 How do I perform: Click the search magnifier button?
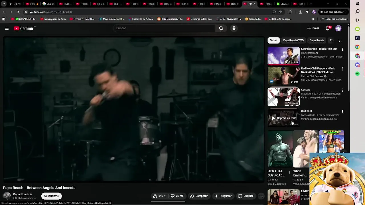tap(221, 28)
